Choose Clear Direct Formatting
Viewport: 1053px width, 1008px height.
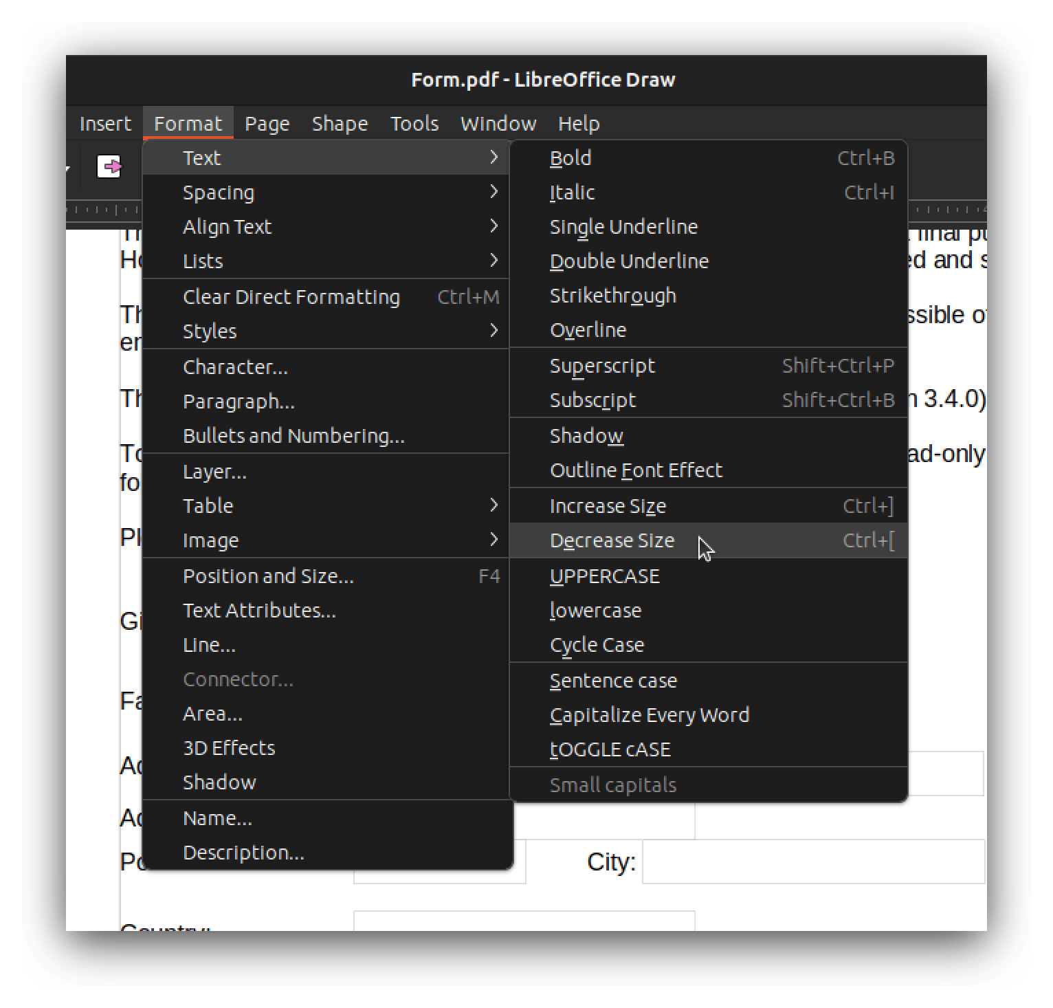tap(326, 297)
